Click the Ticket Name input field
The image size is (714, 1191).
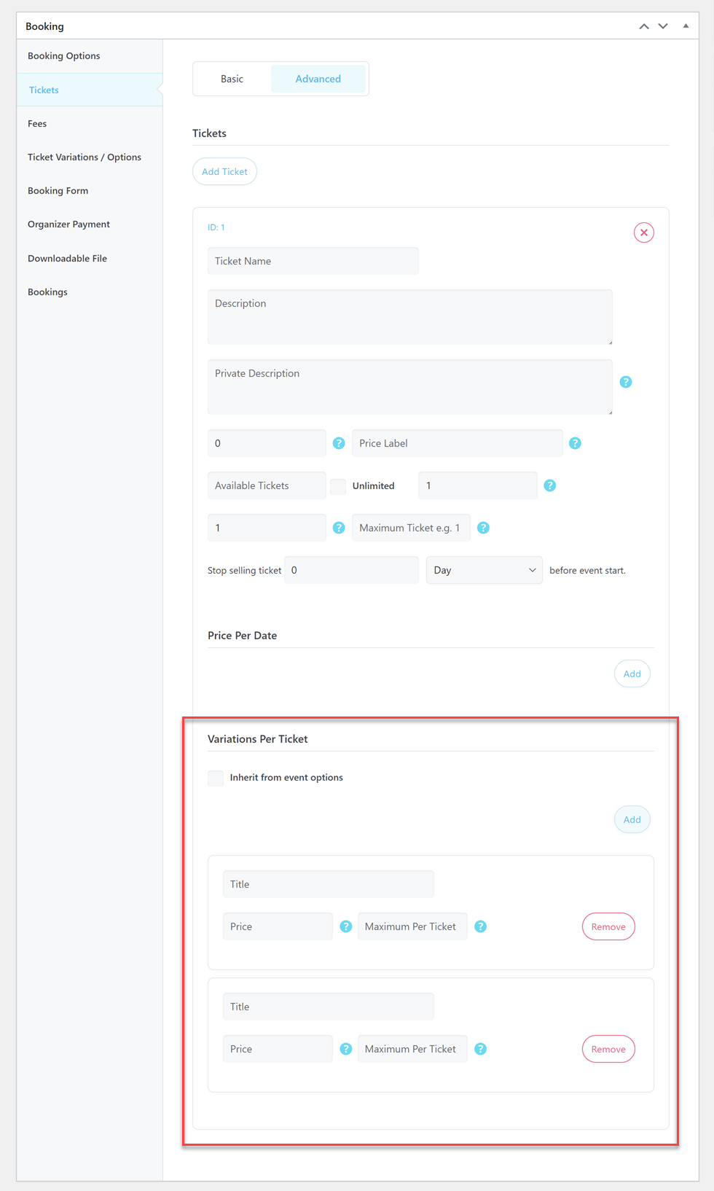coord(313,261)
